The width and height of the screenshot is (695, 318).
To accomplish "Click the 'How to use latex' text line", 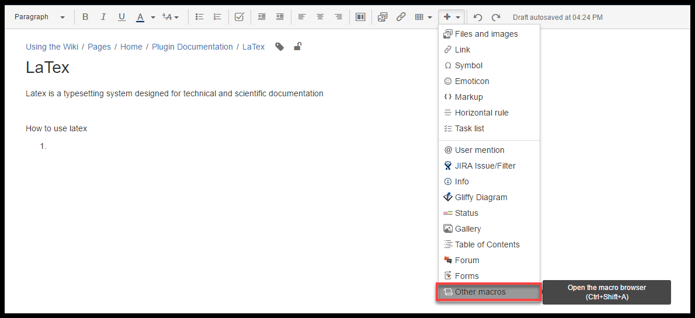I will [x=56, y=129].
